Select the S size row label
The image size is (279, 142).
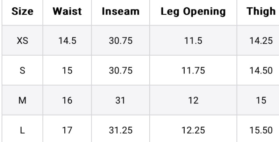tap(22, 71)
